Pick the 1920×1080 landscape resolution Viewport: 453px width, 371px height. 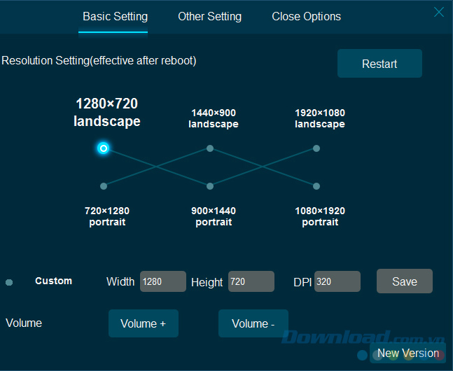(x=316, y=148)
